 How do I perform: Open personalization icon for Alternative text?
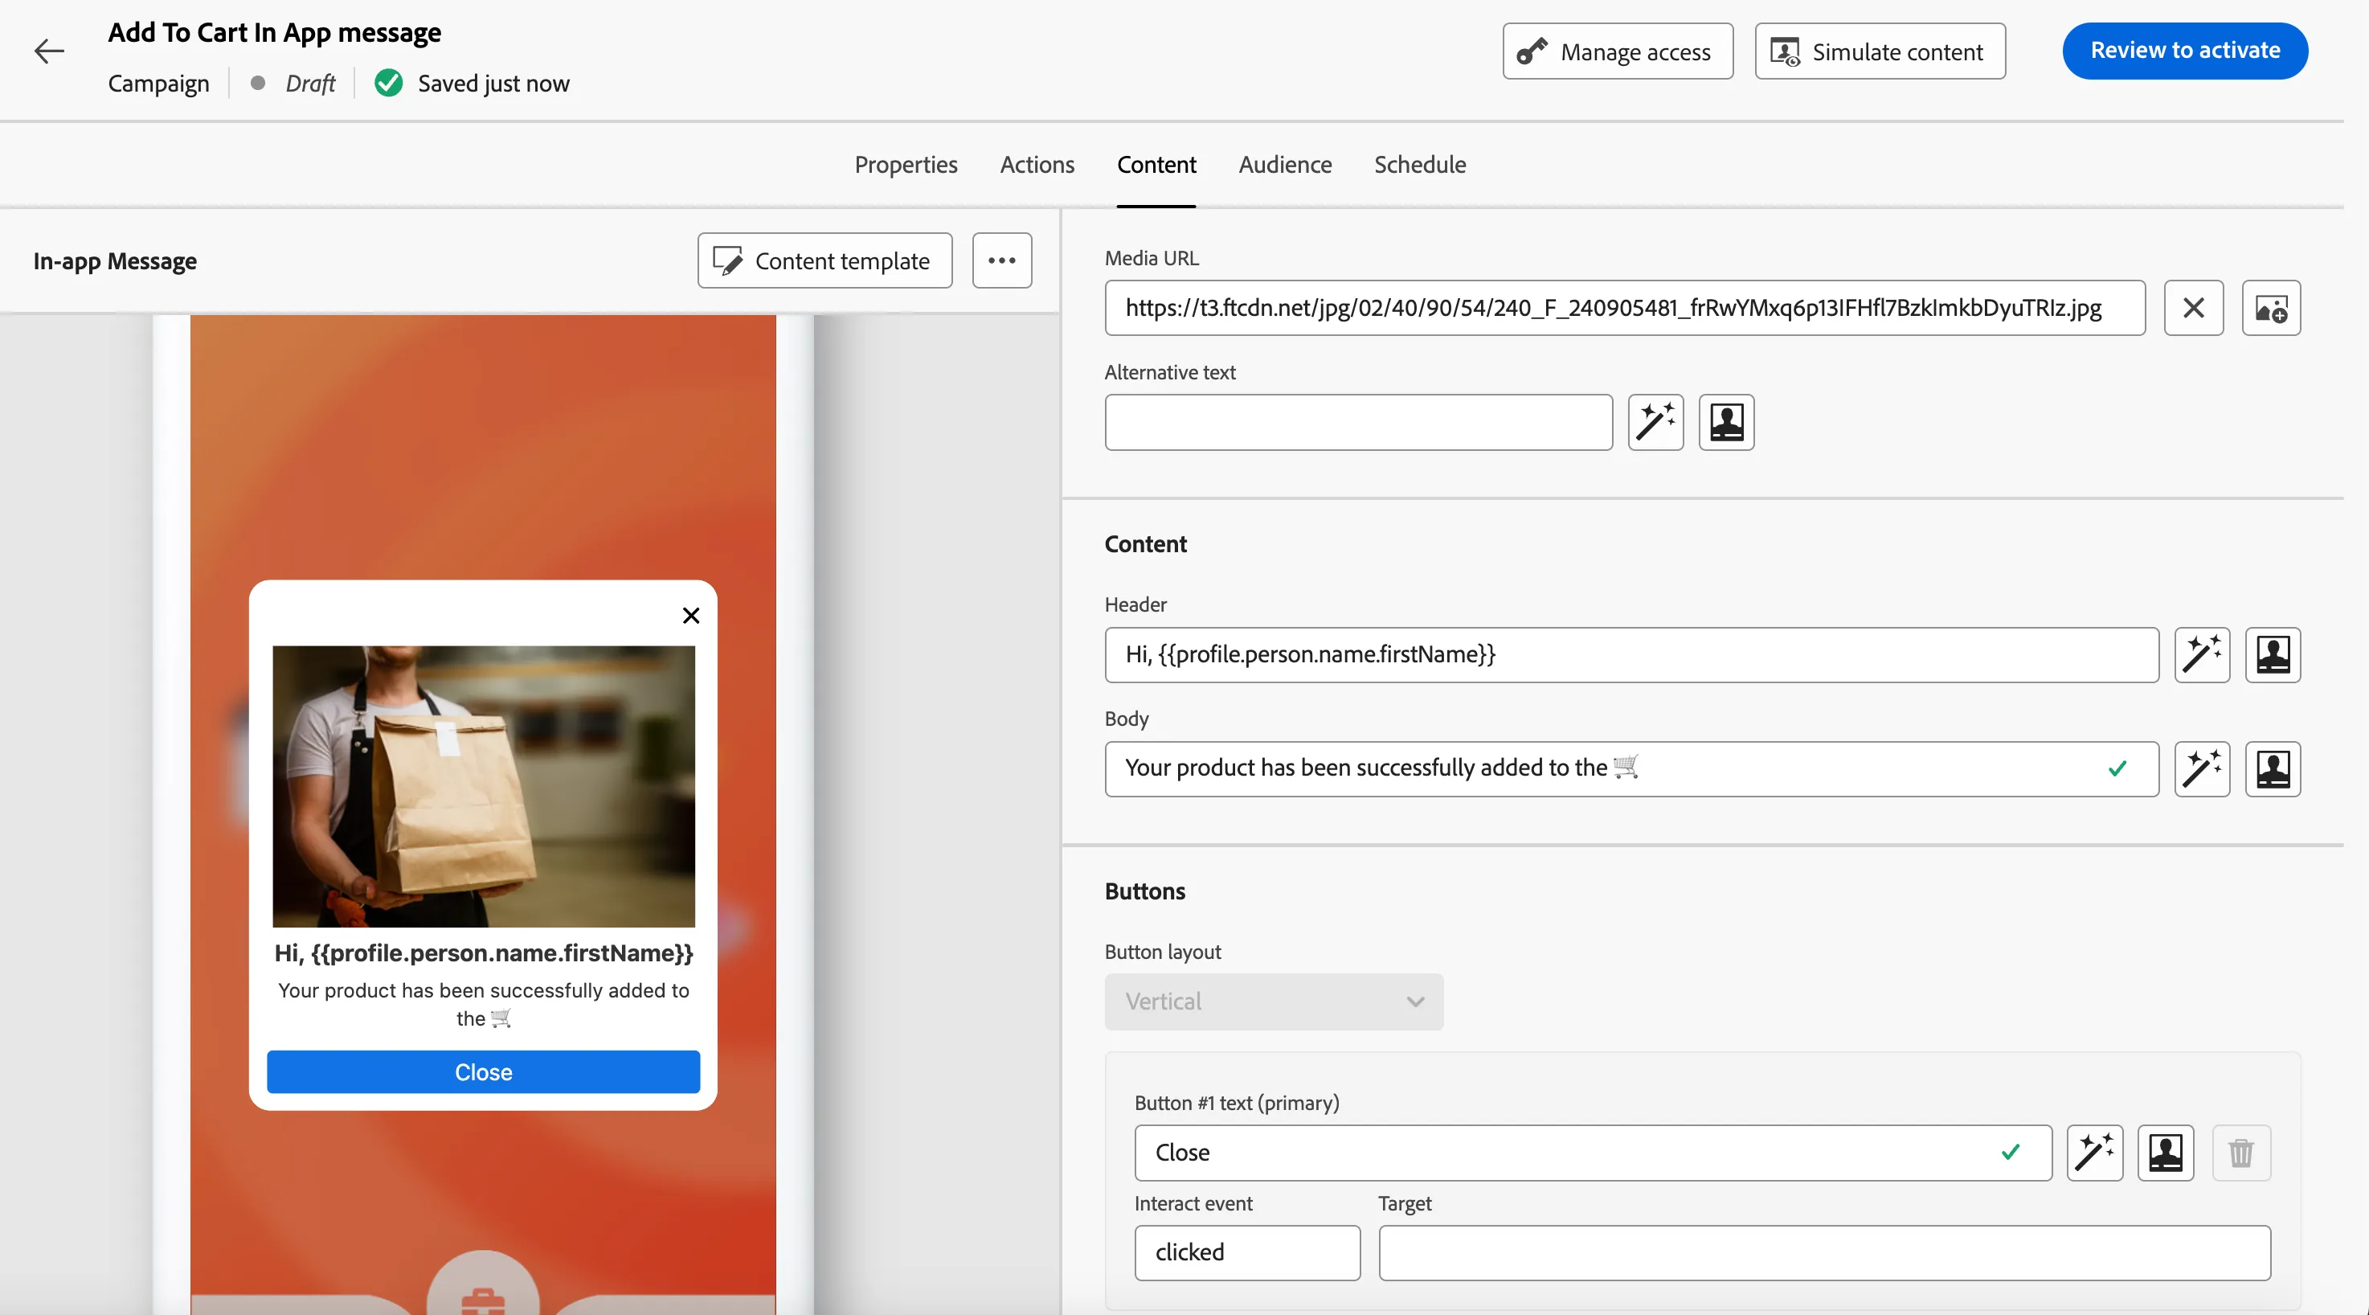pyautogui.click(x=1726, y=423)
